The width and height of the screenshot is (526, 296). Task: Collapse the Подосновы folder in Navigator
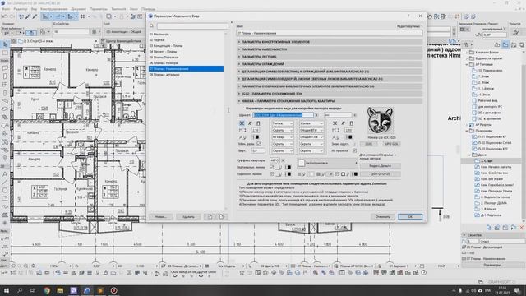click(x=467, y=131)
